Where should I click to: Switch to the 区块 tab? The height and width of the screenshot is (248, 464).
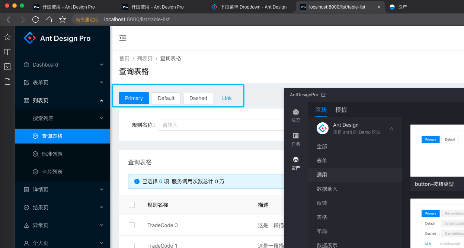tap(321, 110)
